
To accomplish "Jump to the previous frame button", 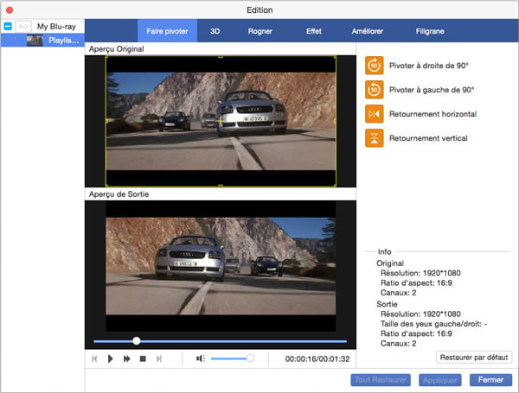I will tap(94, 358).
